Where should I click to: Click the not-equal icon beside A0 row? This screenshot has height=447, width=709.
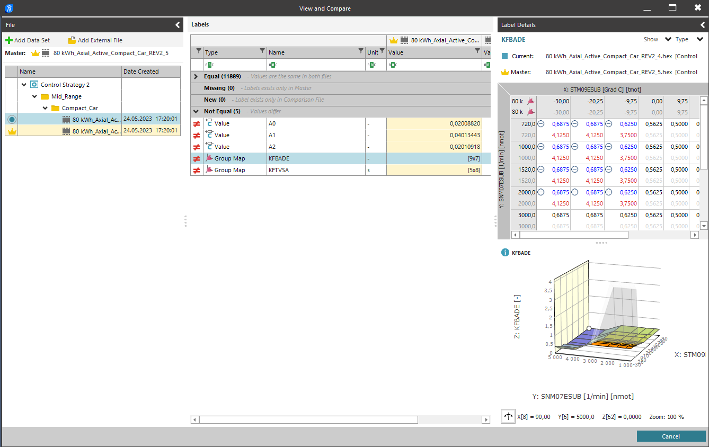197,123
